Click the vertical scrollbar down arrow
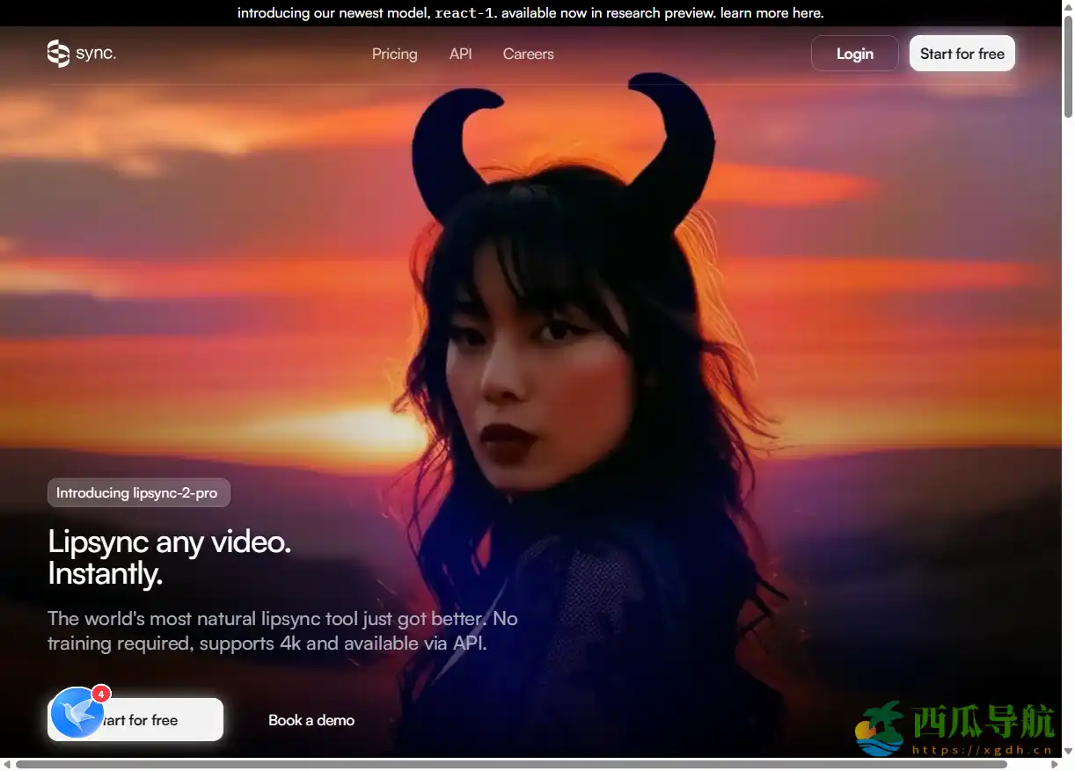This screenshot has width=1075, height=771. 1068,752
